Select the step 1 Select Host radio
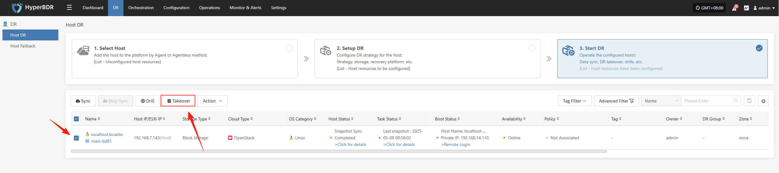The width and height of the screenshot is (779, 173). tap(289, 48)
